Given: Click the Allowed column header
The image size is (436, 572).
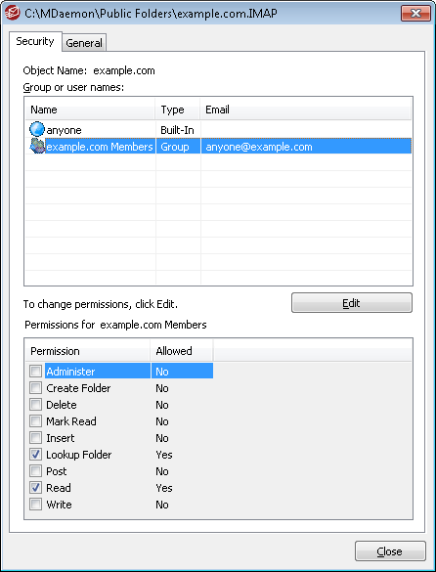Looking at the screenshot, I should click(182, 351).
